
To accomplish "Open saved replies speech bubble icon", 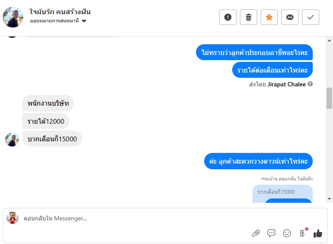I will point(271,233).
